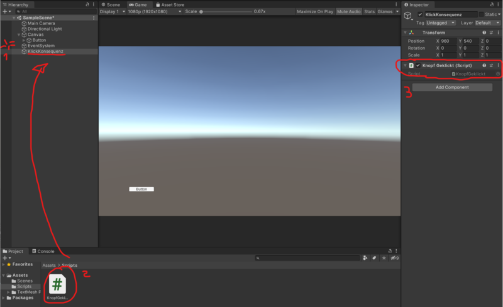Expand the Button item under Canvas
503x307 pixels.
(x=24, y=40)
